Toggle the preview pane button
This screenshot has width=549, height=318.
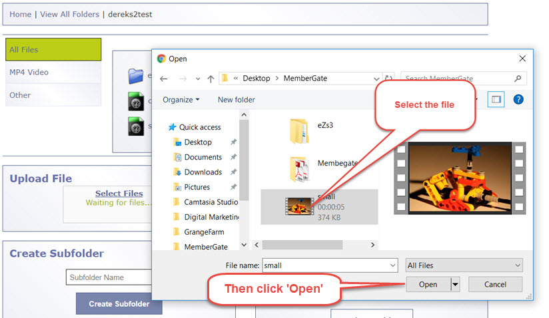pos(496,100)
